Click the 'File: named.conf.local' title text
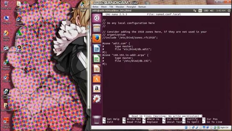The width and height of the screenshot is (232, 131). (163, 15)
